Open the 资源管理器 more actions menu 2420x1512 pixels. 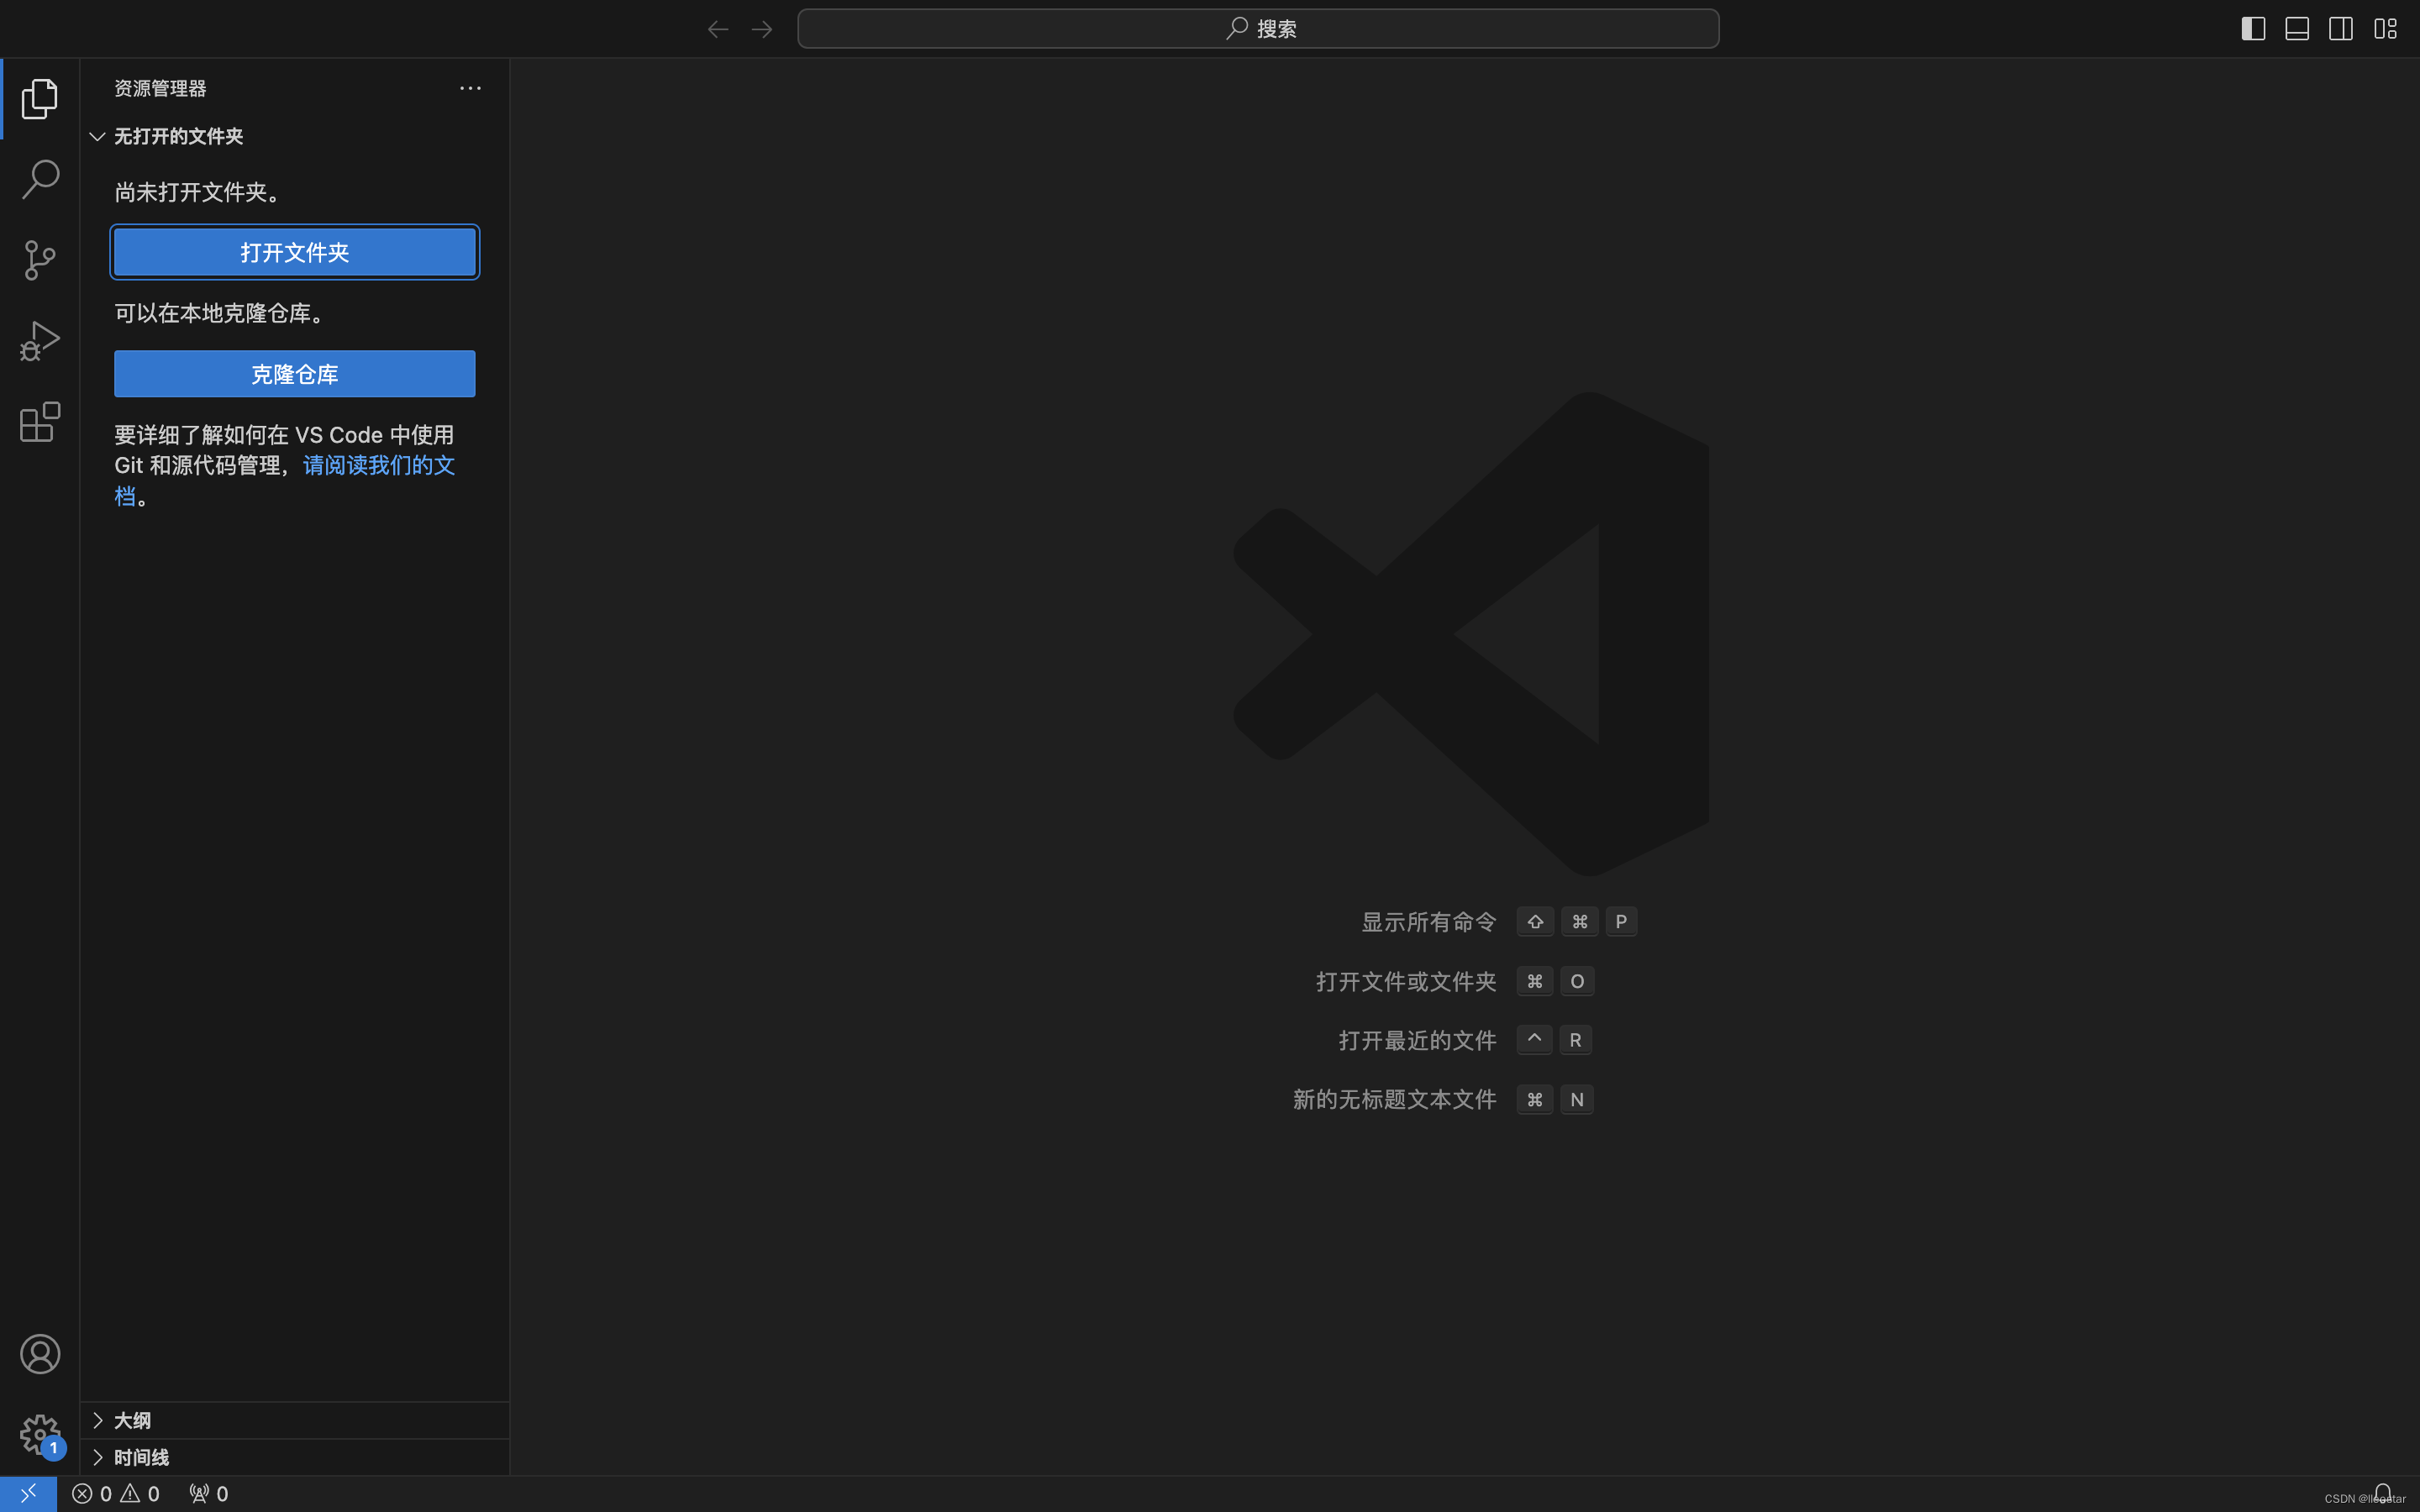pyautogui.click(x=470, y=88)
